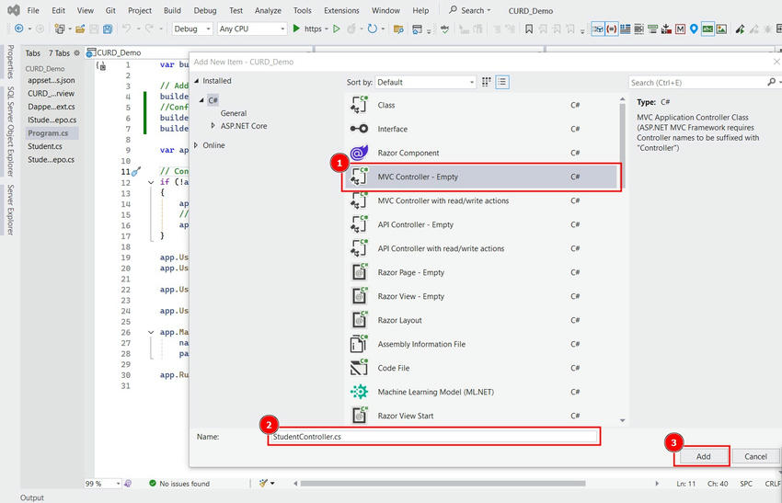Collapse the if block at line 12
The height and width of the screenshot is (503, 782).
pos(151,182)
